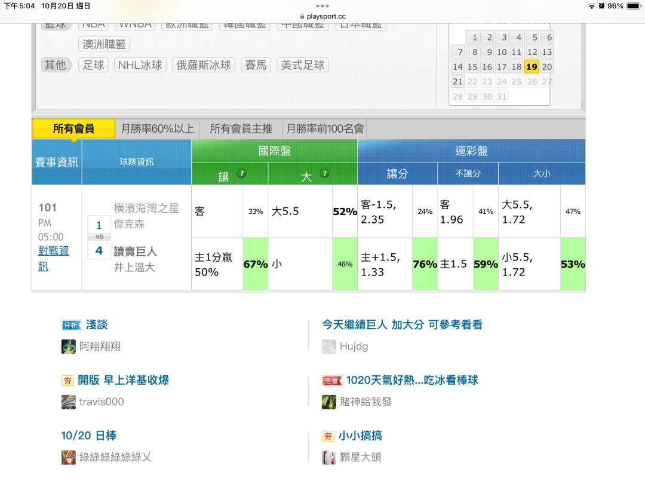The width and height of the screenshot is (645, 484).
Task: Click the 53% green cell for 小5.5
Action: (x=573, y=264)
